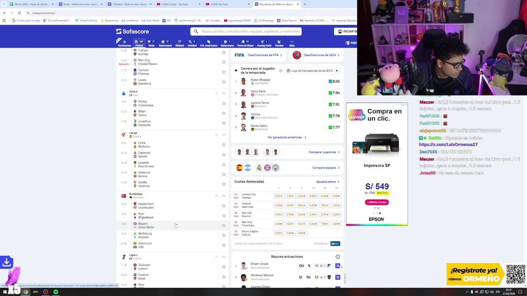
Task: Select the Dardos sport icon
Action: click(279, 43)
